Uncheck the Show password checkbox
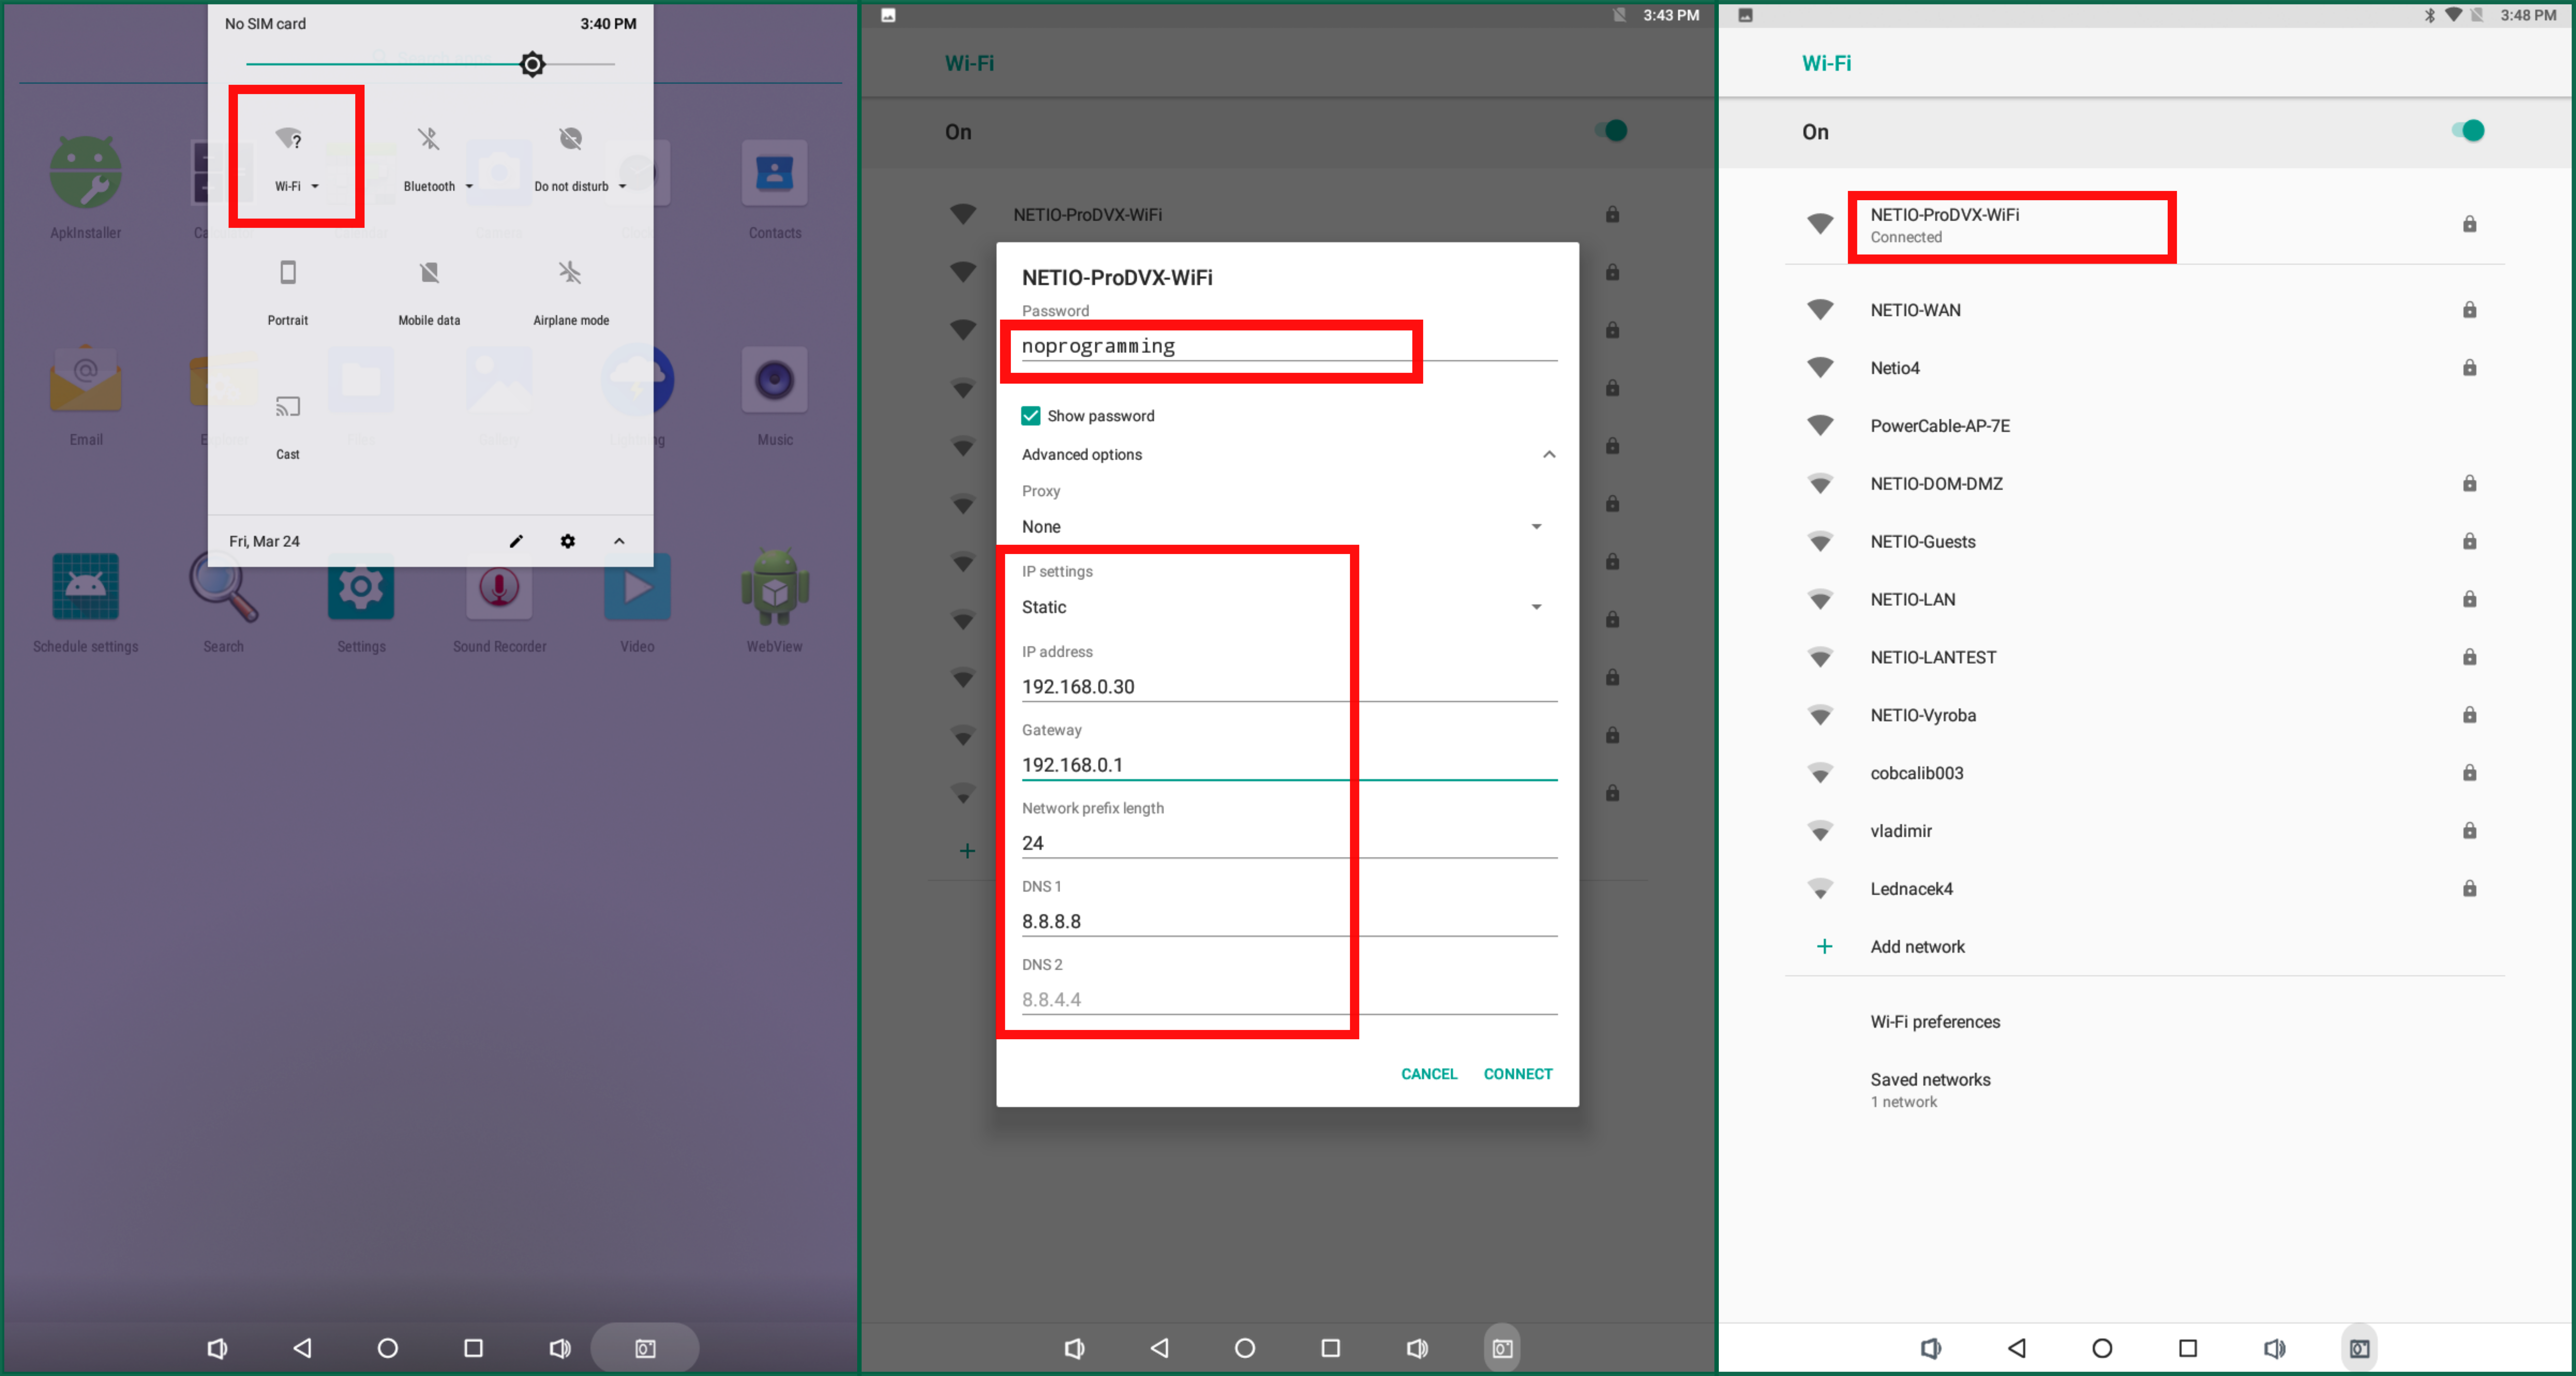The height and width of the screenshot is (1376, 2576). click(x=1031, y=416)
